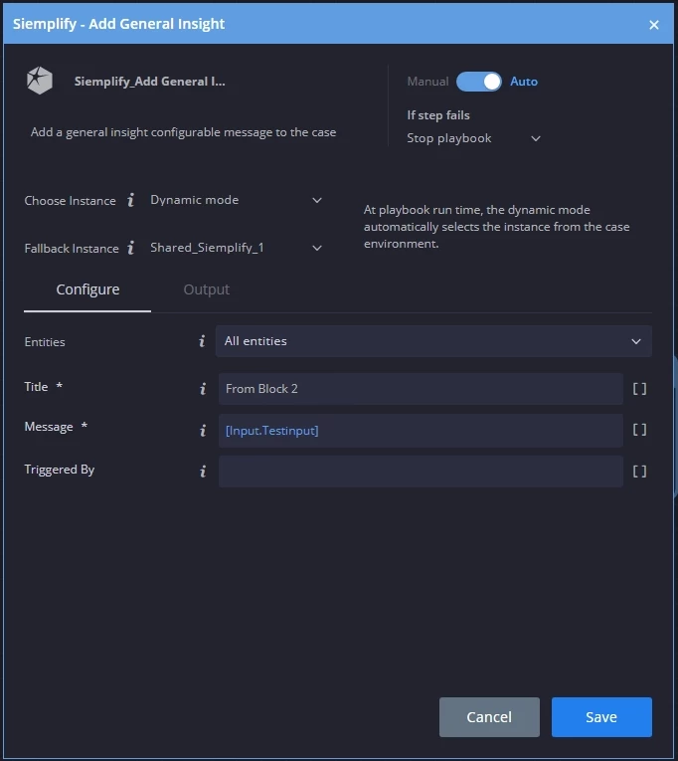Click info icon next to Fallback Instance
The height and width of the screenshot is (761, 678).
[130, 248]
